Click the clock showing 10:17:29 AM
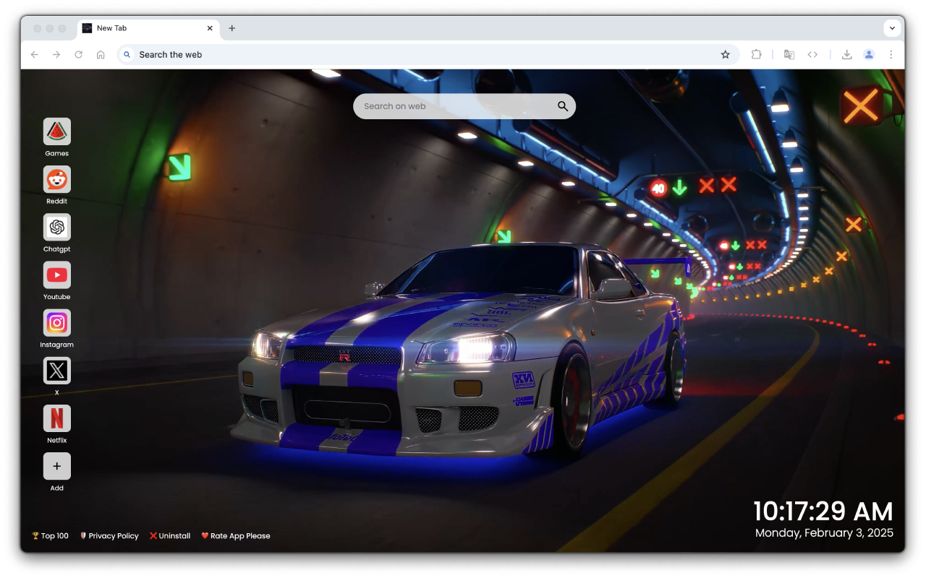 pos(823,512)
